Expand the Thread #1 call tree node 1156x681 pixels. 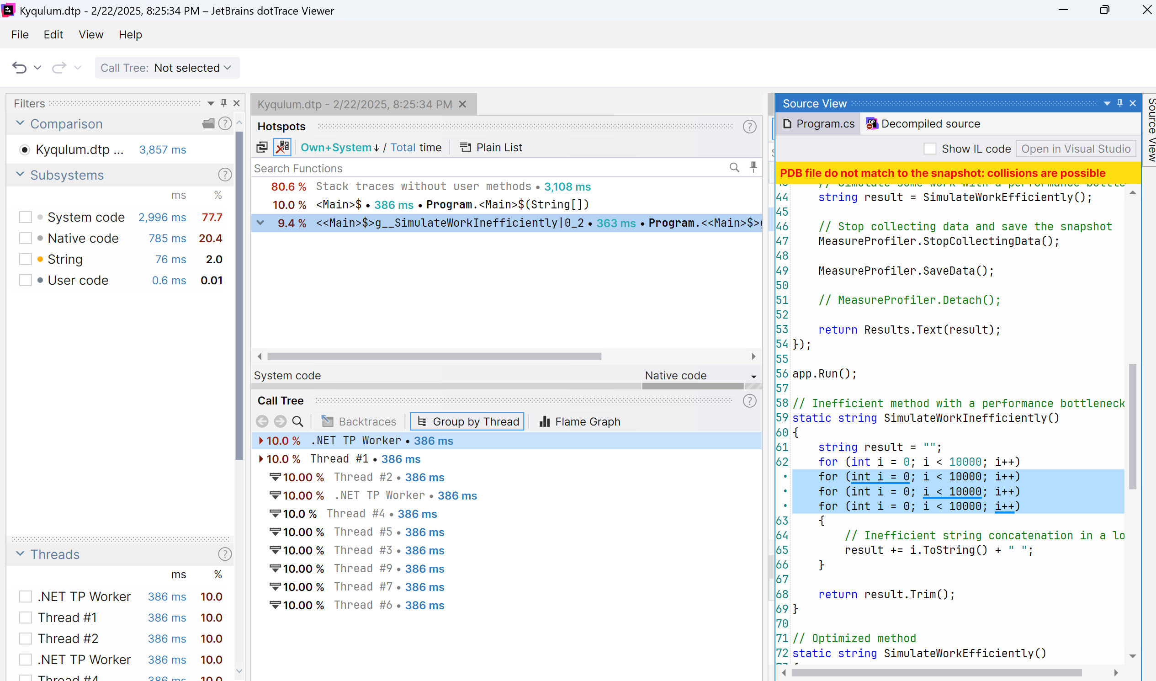(x=261, y=459)
